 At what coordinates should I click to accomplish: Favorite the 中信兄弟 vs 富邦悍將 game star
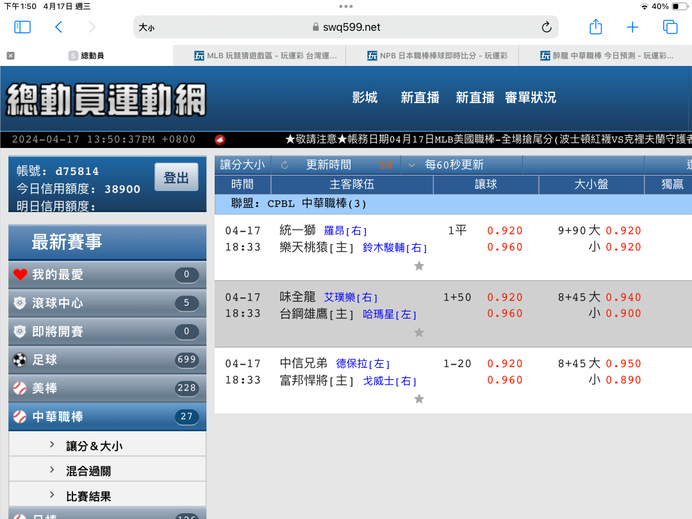419,399
